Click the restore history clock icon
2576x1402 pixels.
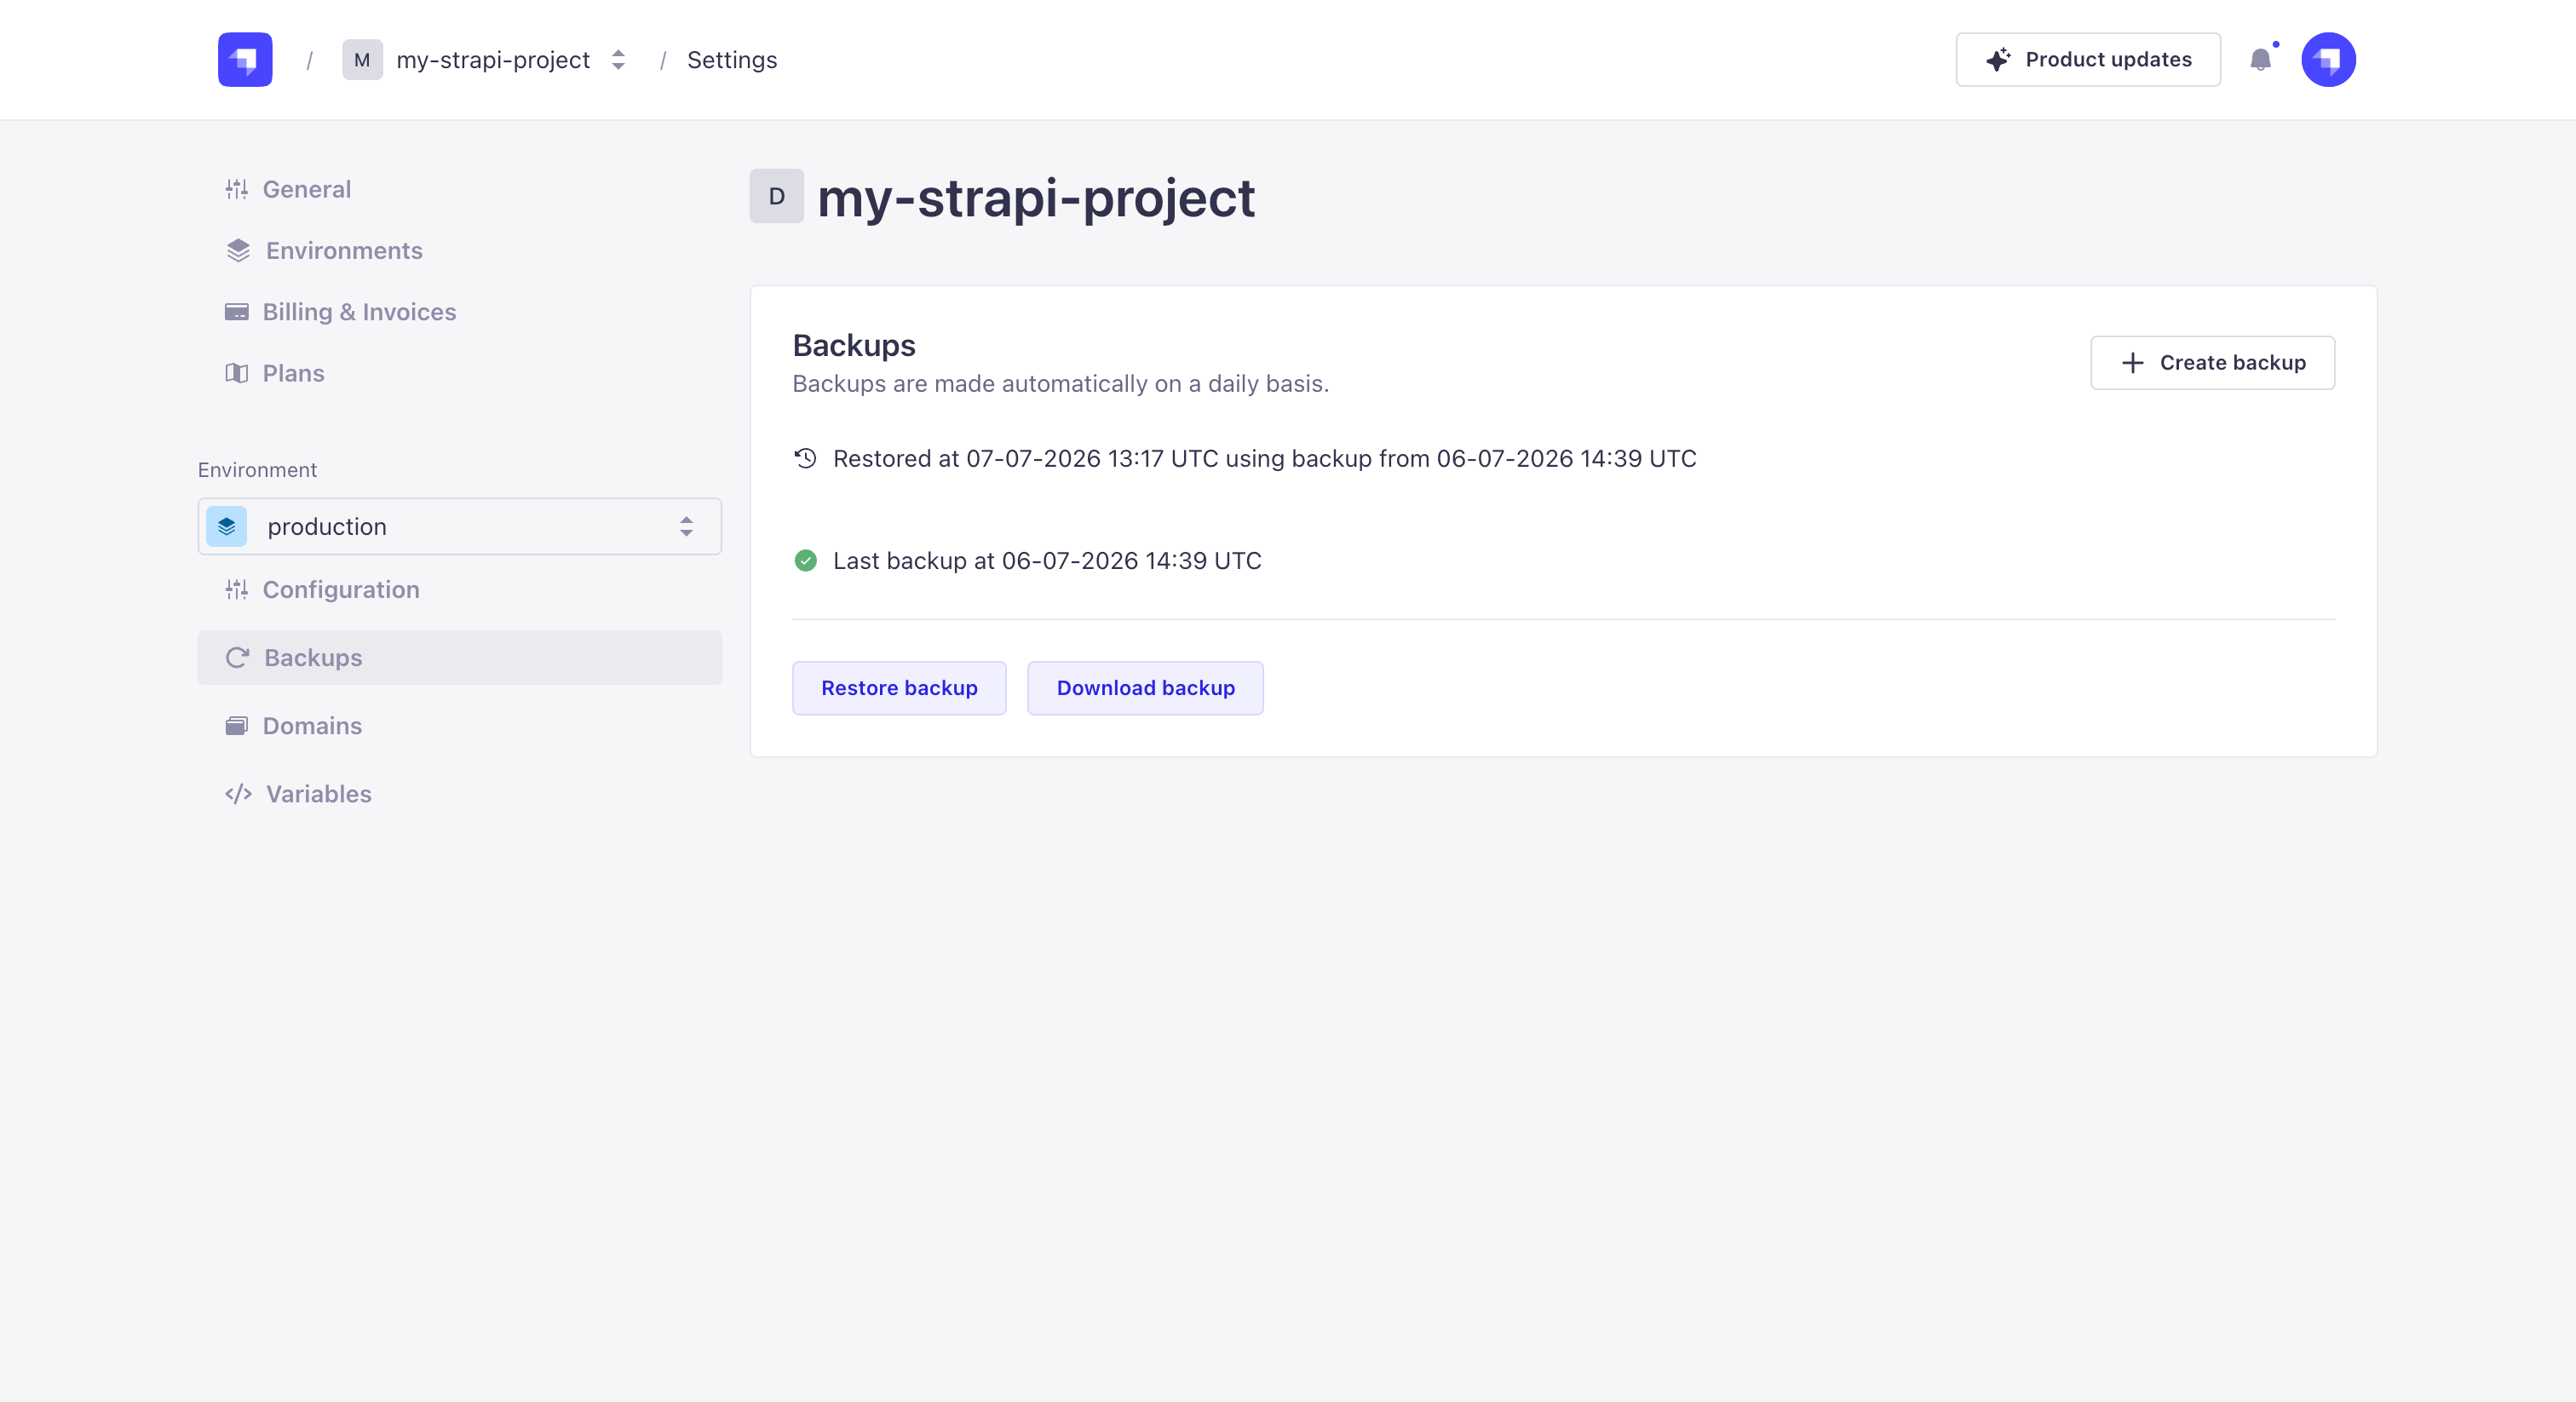[x=805, y=458]
